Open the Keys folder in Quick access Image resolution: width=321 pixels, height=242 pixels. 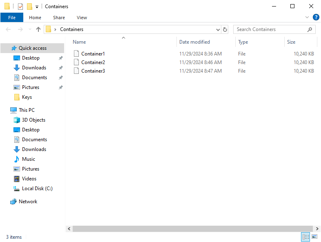click(x=27, y=97)
